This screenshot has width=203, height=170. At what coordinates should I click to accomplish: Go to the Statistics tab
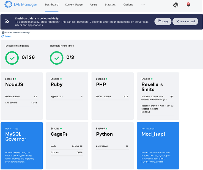click(110, 5)
